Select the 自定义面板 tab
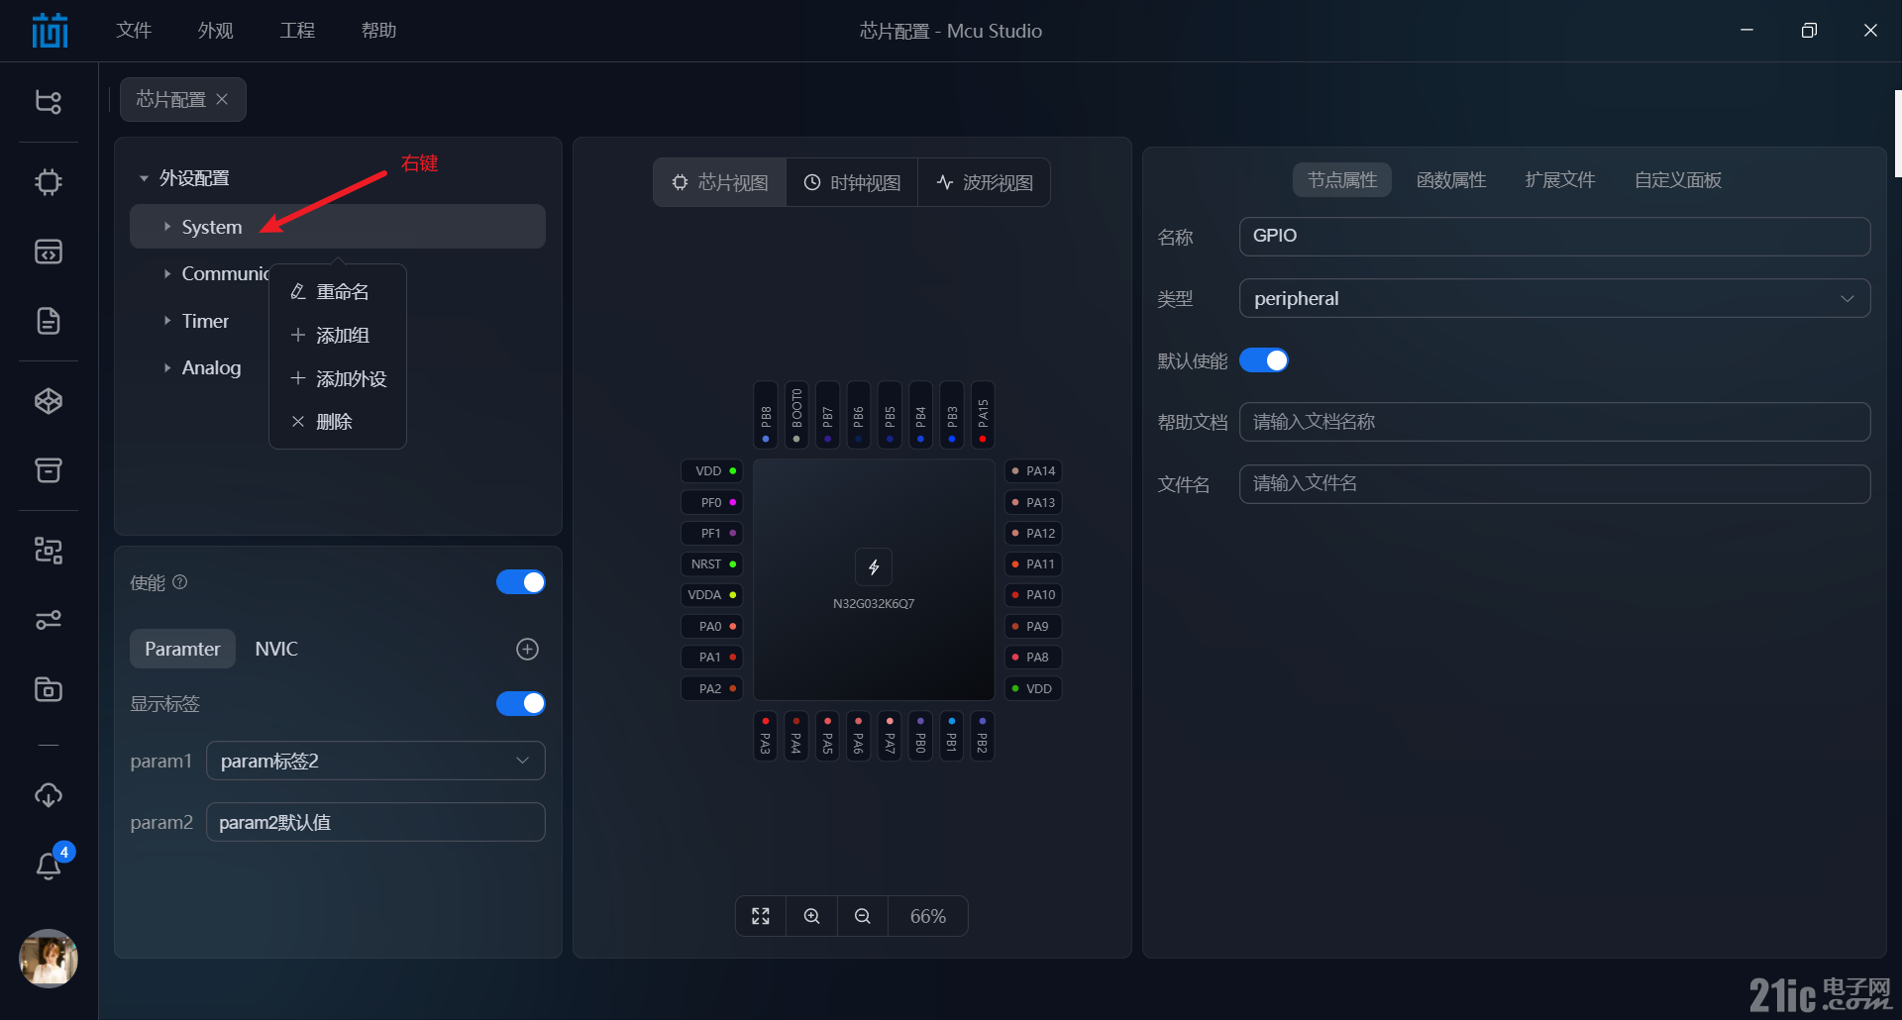Image resolution: width=1902 pixels, height=1020 pixels. pos(1677,180)
